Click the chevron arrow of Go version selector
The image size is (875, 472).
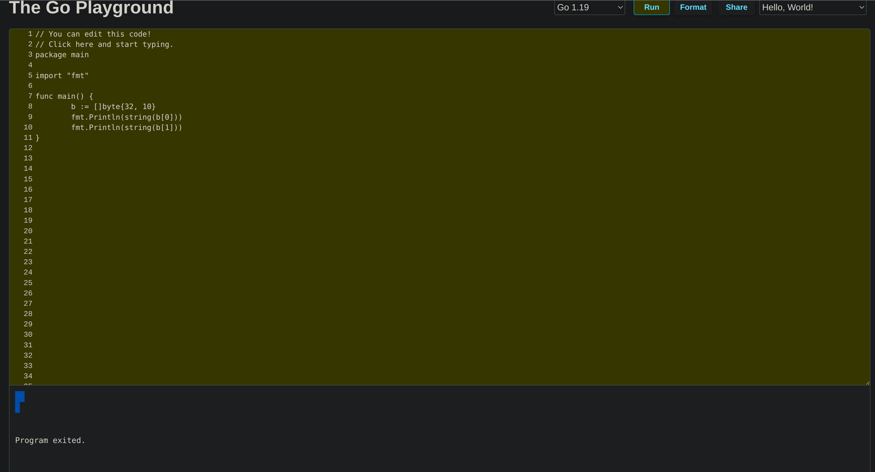(620, 8)
